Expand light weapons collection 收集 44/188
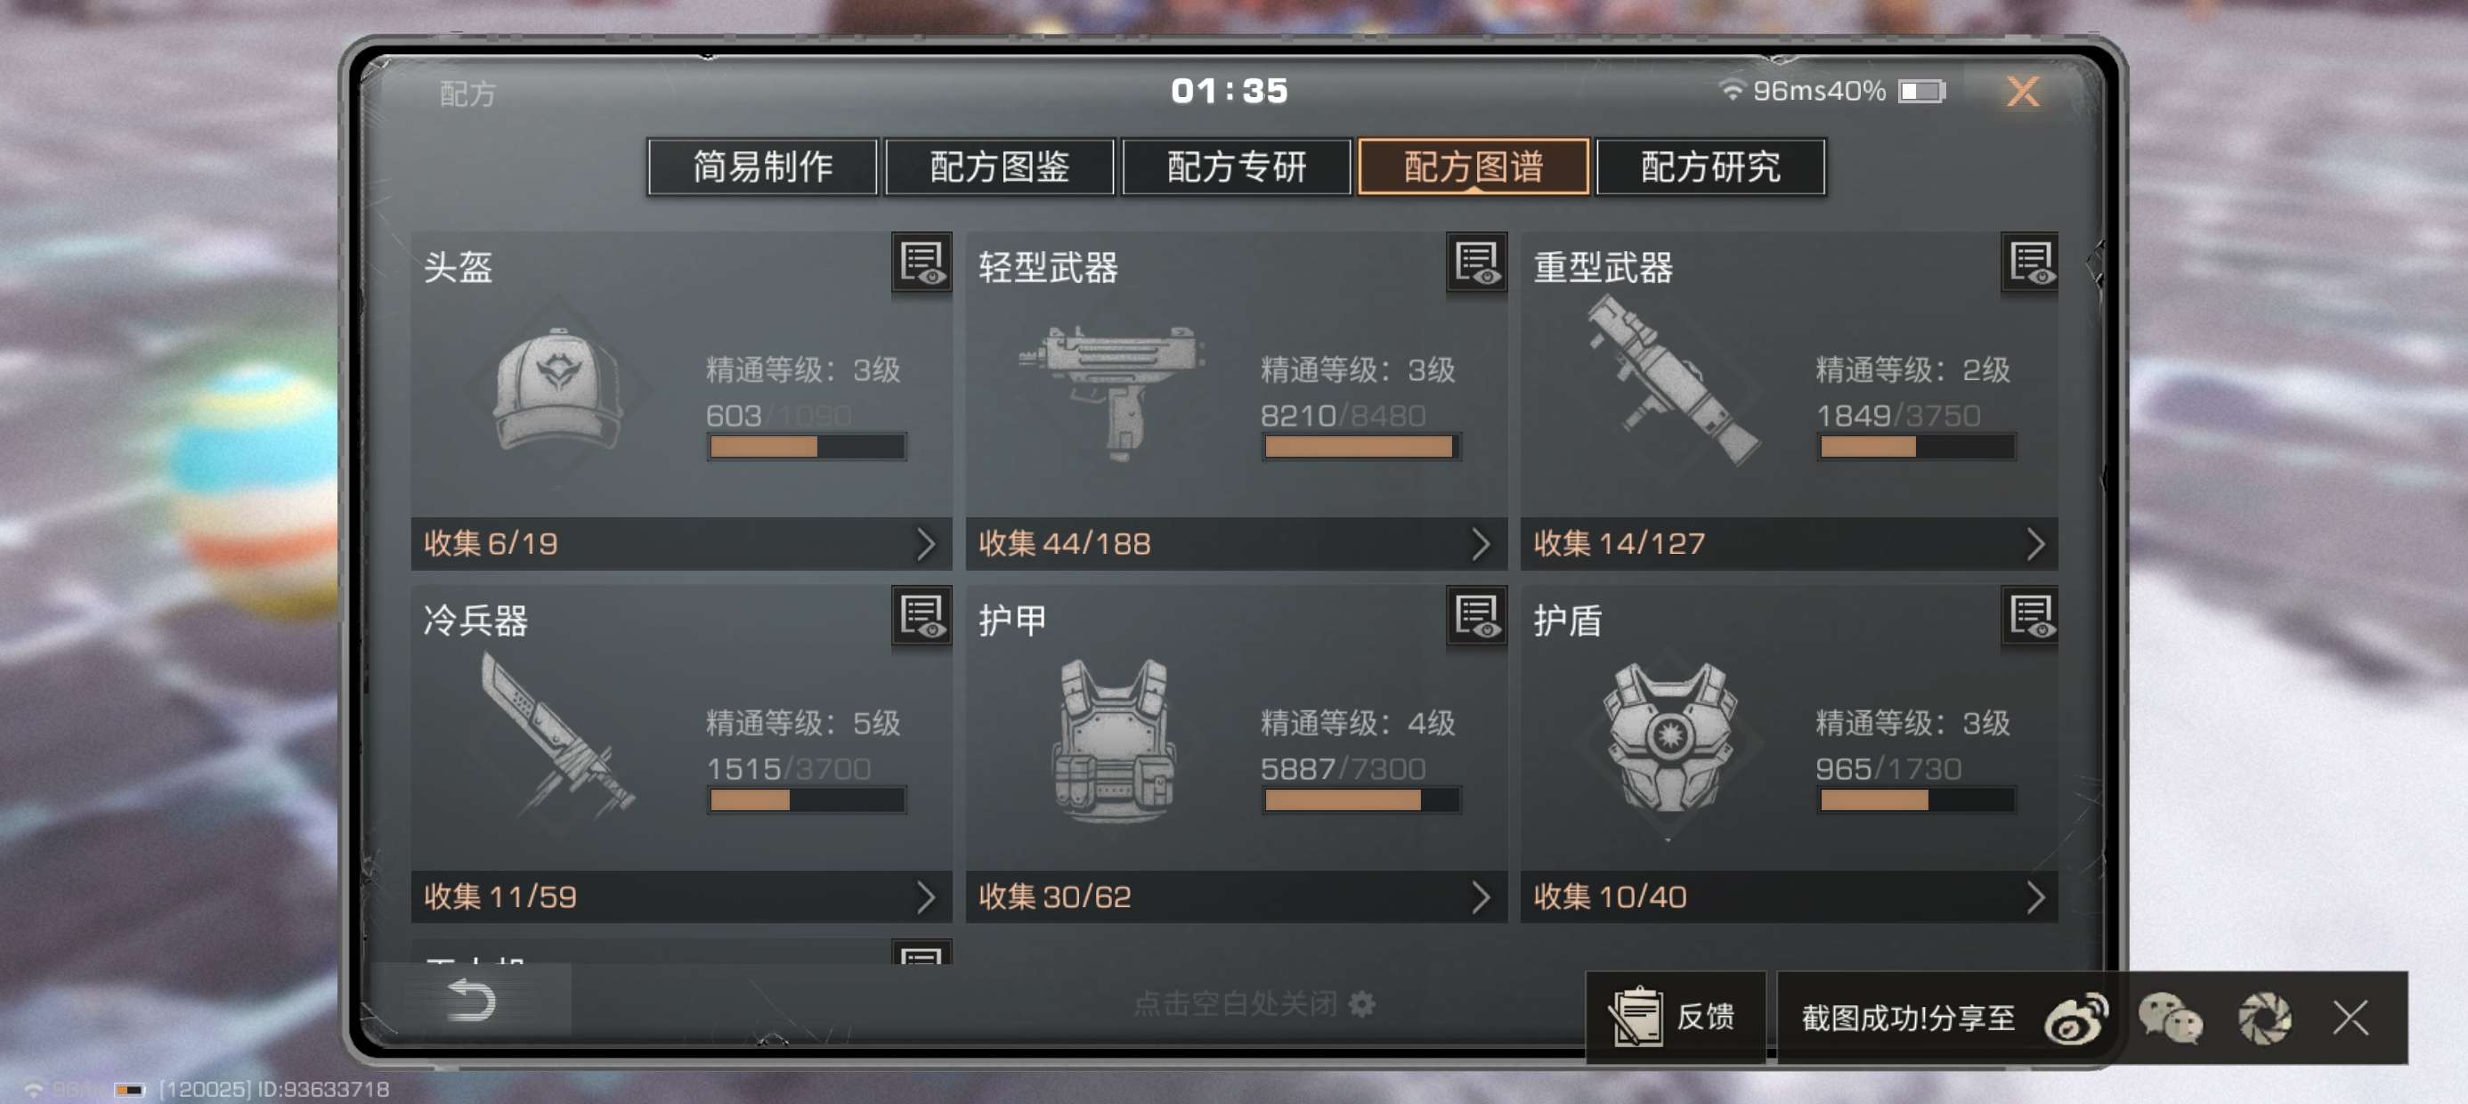The width and height of the screenshot is (2468, 1104). (1236, 543)
